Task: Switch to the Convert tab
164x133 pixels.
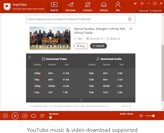Action: (x=88, y=7)
